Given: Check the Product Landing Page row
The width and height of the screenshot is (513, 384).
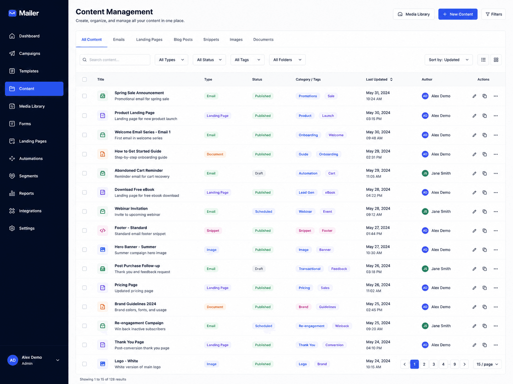Looking at the screenshot, I should (x=84, y=116).
